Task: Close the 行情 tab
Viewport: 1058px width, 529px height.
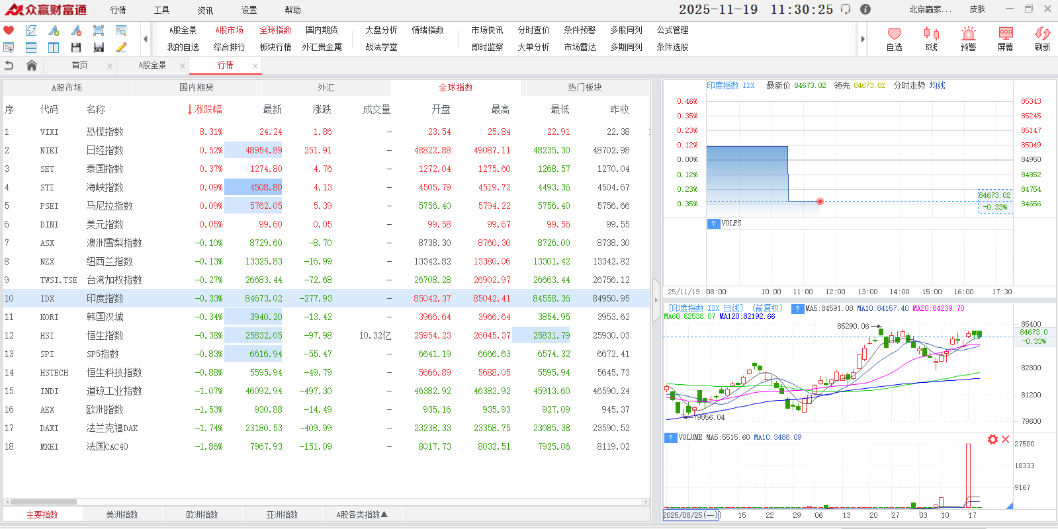Action: [x=255, y=65]
